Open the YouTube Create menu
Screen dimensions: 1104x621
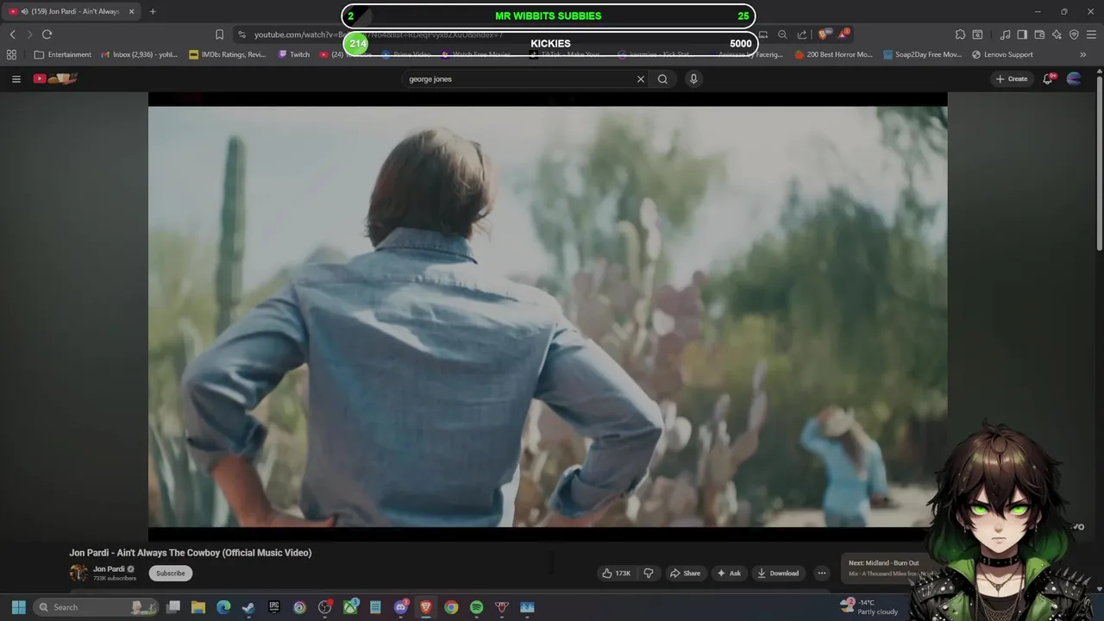[1012, 78]
